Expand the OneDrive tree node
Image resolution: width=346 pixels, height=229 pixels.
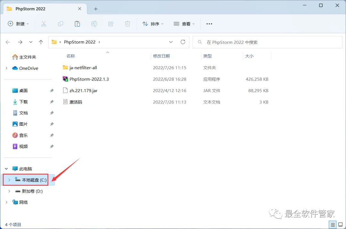[x=7, y=68]
